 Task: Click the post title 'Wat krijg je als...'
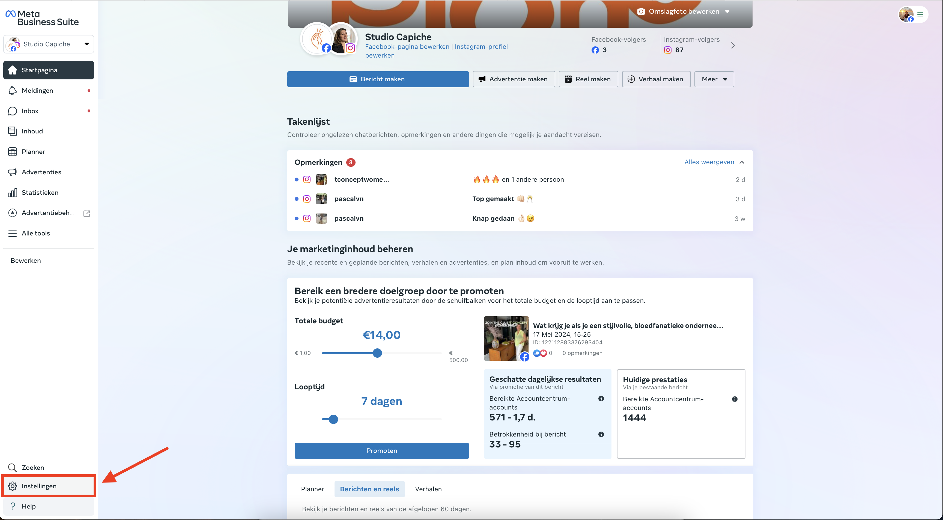pos(628,325)
